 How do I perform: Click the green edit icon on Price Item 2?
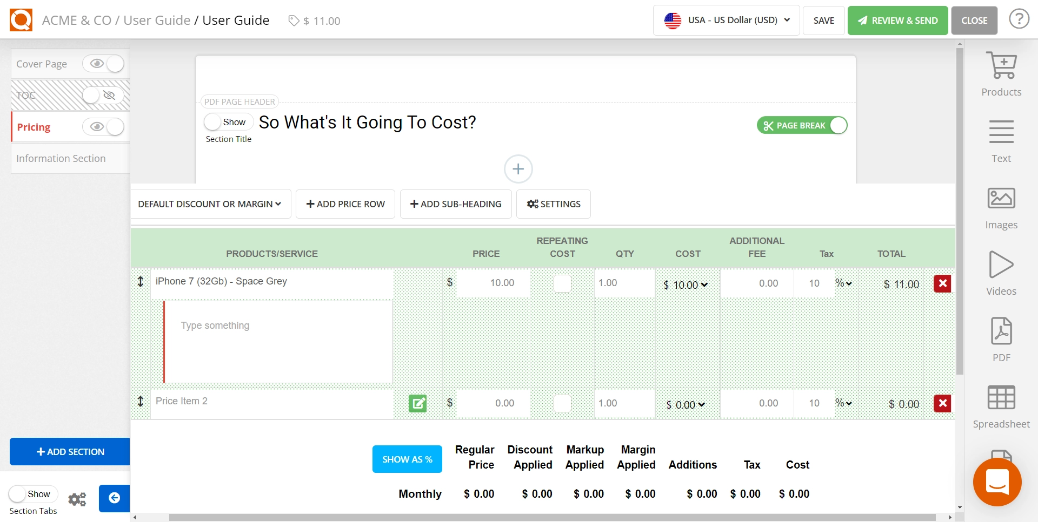coord(417,403)
